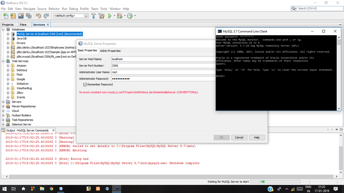Select the WeatherBug web service row

tap(24, 88)
